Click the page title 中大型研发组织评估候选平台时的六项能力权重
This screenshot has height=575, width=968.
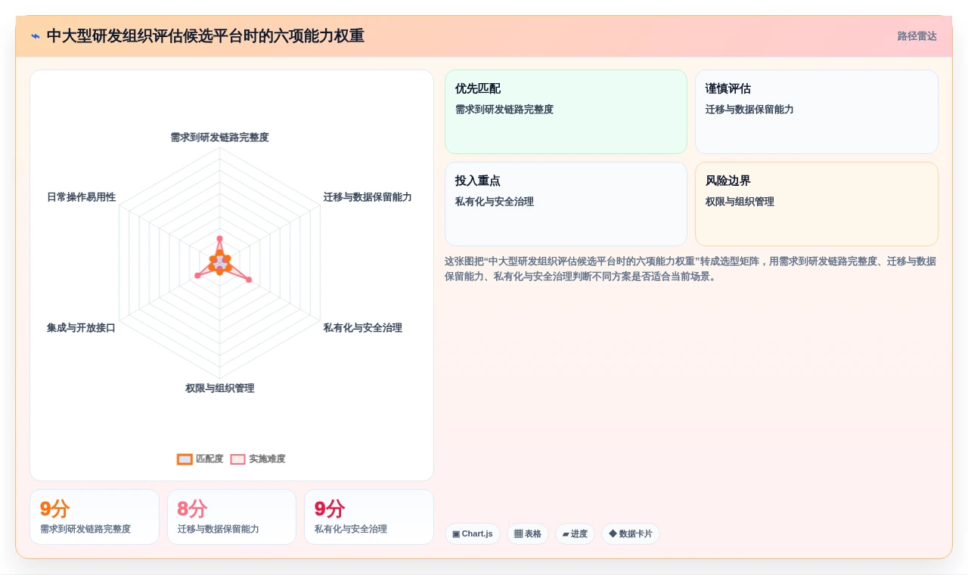click(205, 36)
